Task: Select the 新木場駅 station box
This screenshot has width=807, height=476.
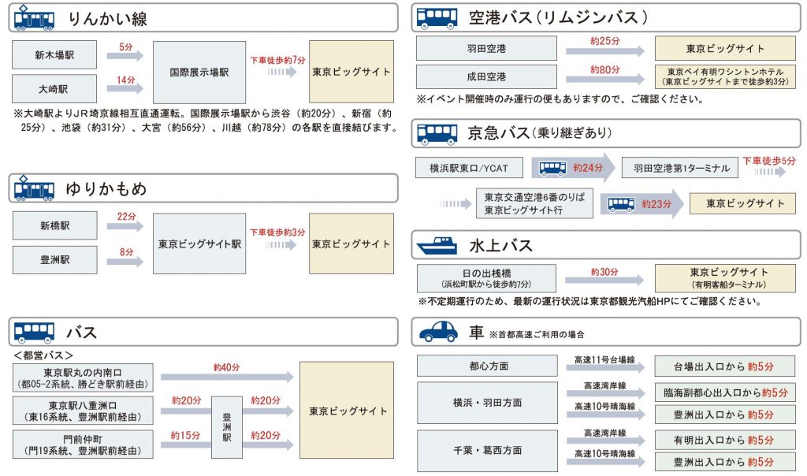Action: click(54, 54)
